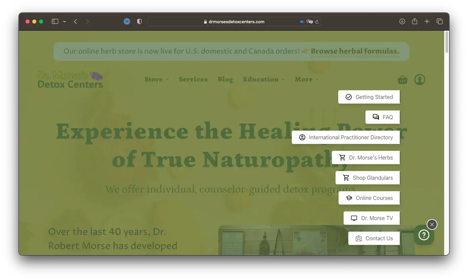Open the privacy shield icon in toolbar
The width and height of the screenshot is (468, 280).
point(140,22)
